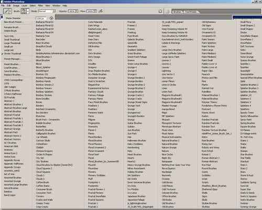Click the round flyout arrow beside Master Diameter
This screenshot has width=262, height=210.
[x=51, y=18]
